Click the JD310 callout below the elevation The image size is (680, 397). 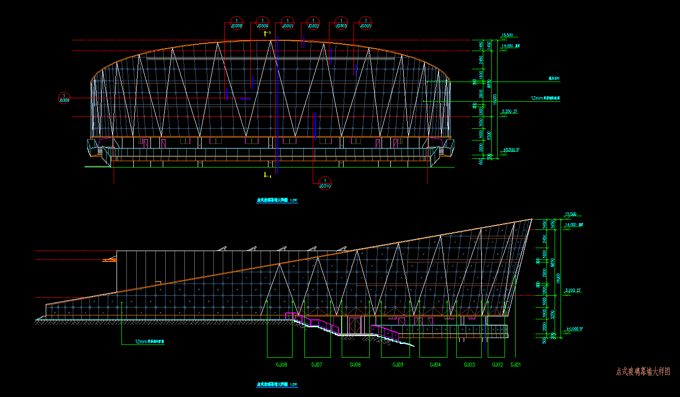coord(325,183)
